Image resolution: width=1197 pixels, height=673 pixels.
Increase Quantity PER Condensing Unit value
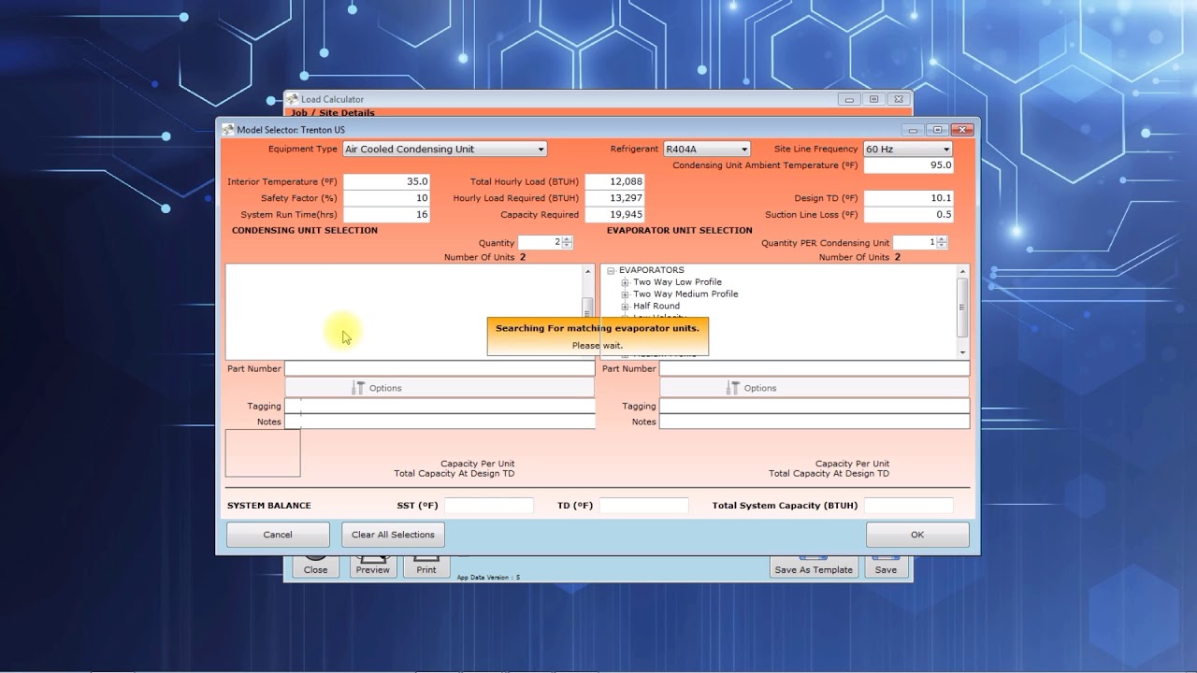point(942,239)
